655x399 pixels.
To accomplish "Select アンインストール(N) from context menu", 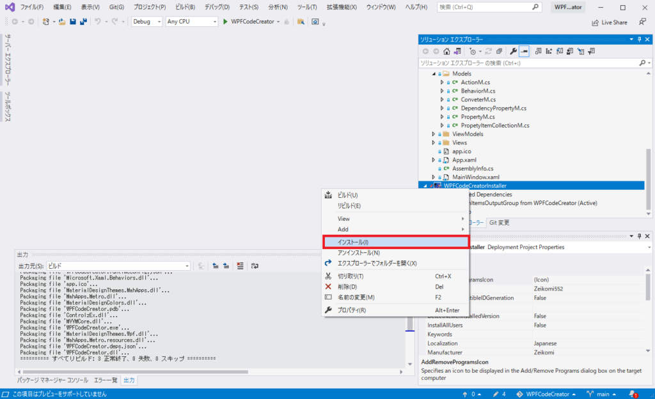I will pyautogui.click(x=395, y=253).
